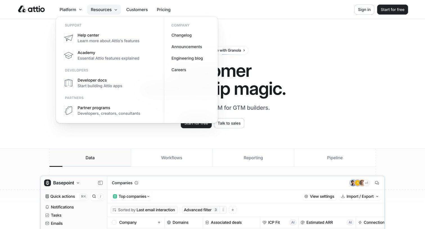425x229 pixels.
Task: Expand the Platform menu
Action: pyautogui.click(x=71, y=10)
